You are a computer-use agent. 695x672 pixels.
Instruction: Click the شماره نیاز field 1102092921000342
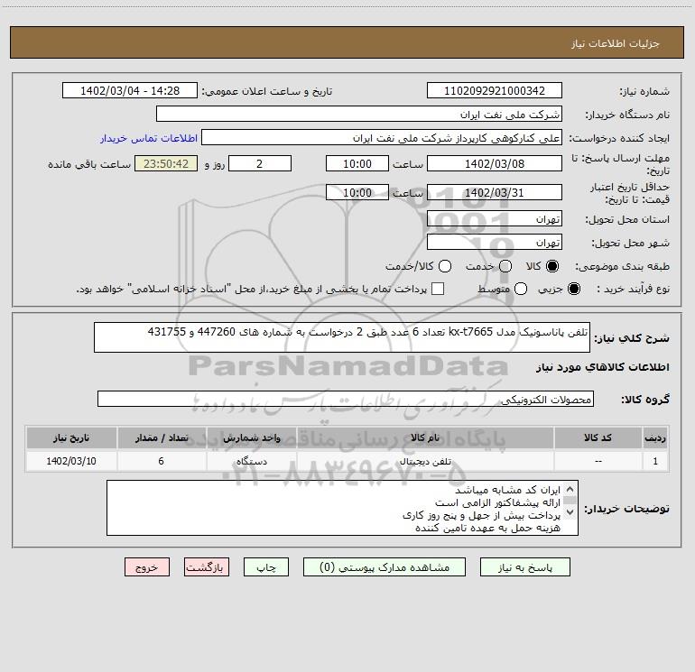pos(495,90)
